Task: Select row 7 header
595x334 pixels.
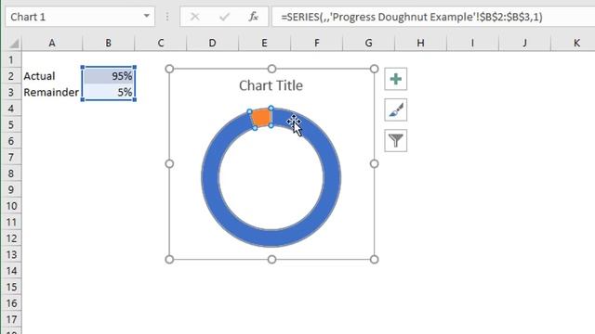Action: point(11,157)
